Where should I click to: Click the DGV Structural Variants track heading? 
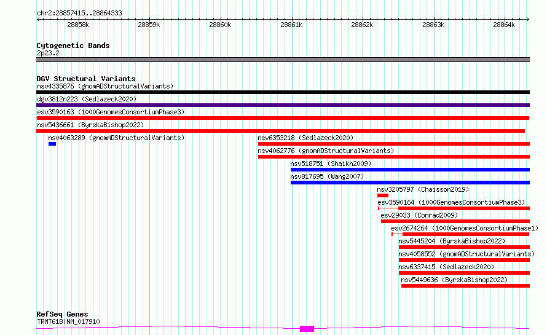click(86, 79)
